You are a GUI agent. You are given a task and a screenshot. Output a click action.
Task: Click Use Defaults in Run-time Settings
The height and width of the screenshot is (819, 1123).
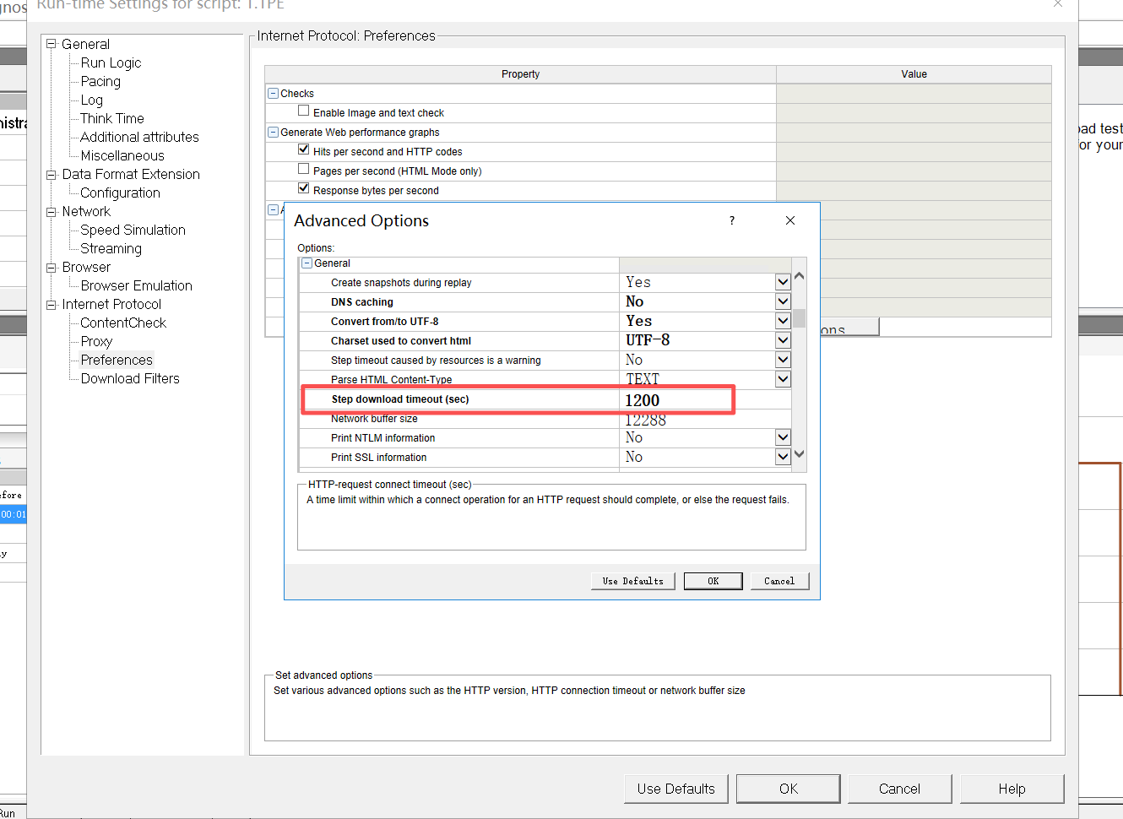(676, 789)
